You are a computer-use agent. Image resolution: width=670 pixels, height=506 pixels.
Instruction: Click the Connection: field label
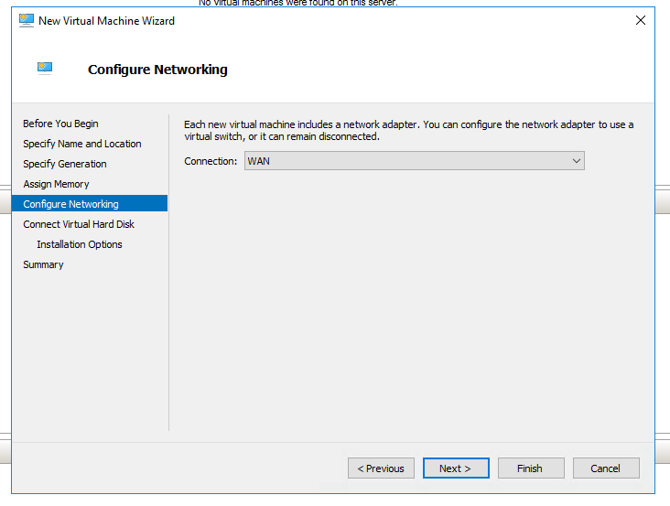coord(211,161)
